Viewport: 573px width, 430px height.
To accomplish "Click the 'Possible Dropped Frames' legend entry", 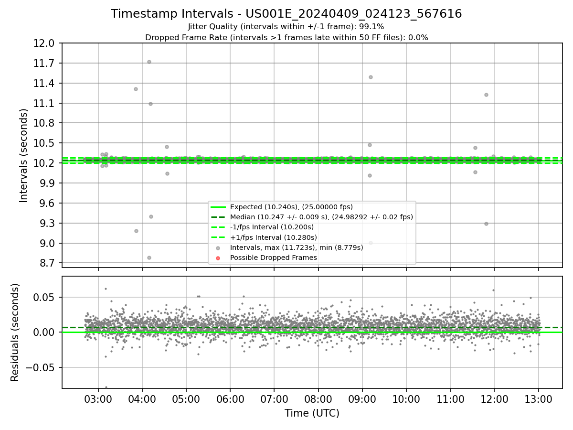I will point(273,258).
